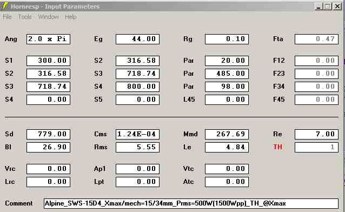
Task: Select the Le field with 4.84
Action: pos(227,147)
